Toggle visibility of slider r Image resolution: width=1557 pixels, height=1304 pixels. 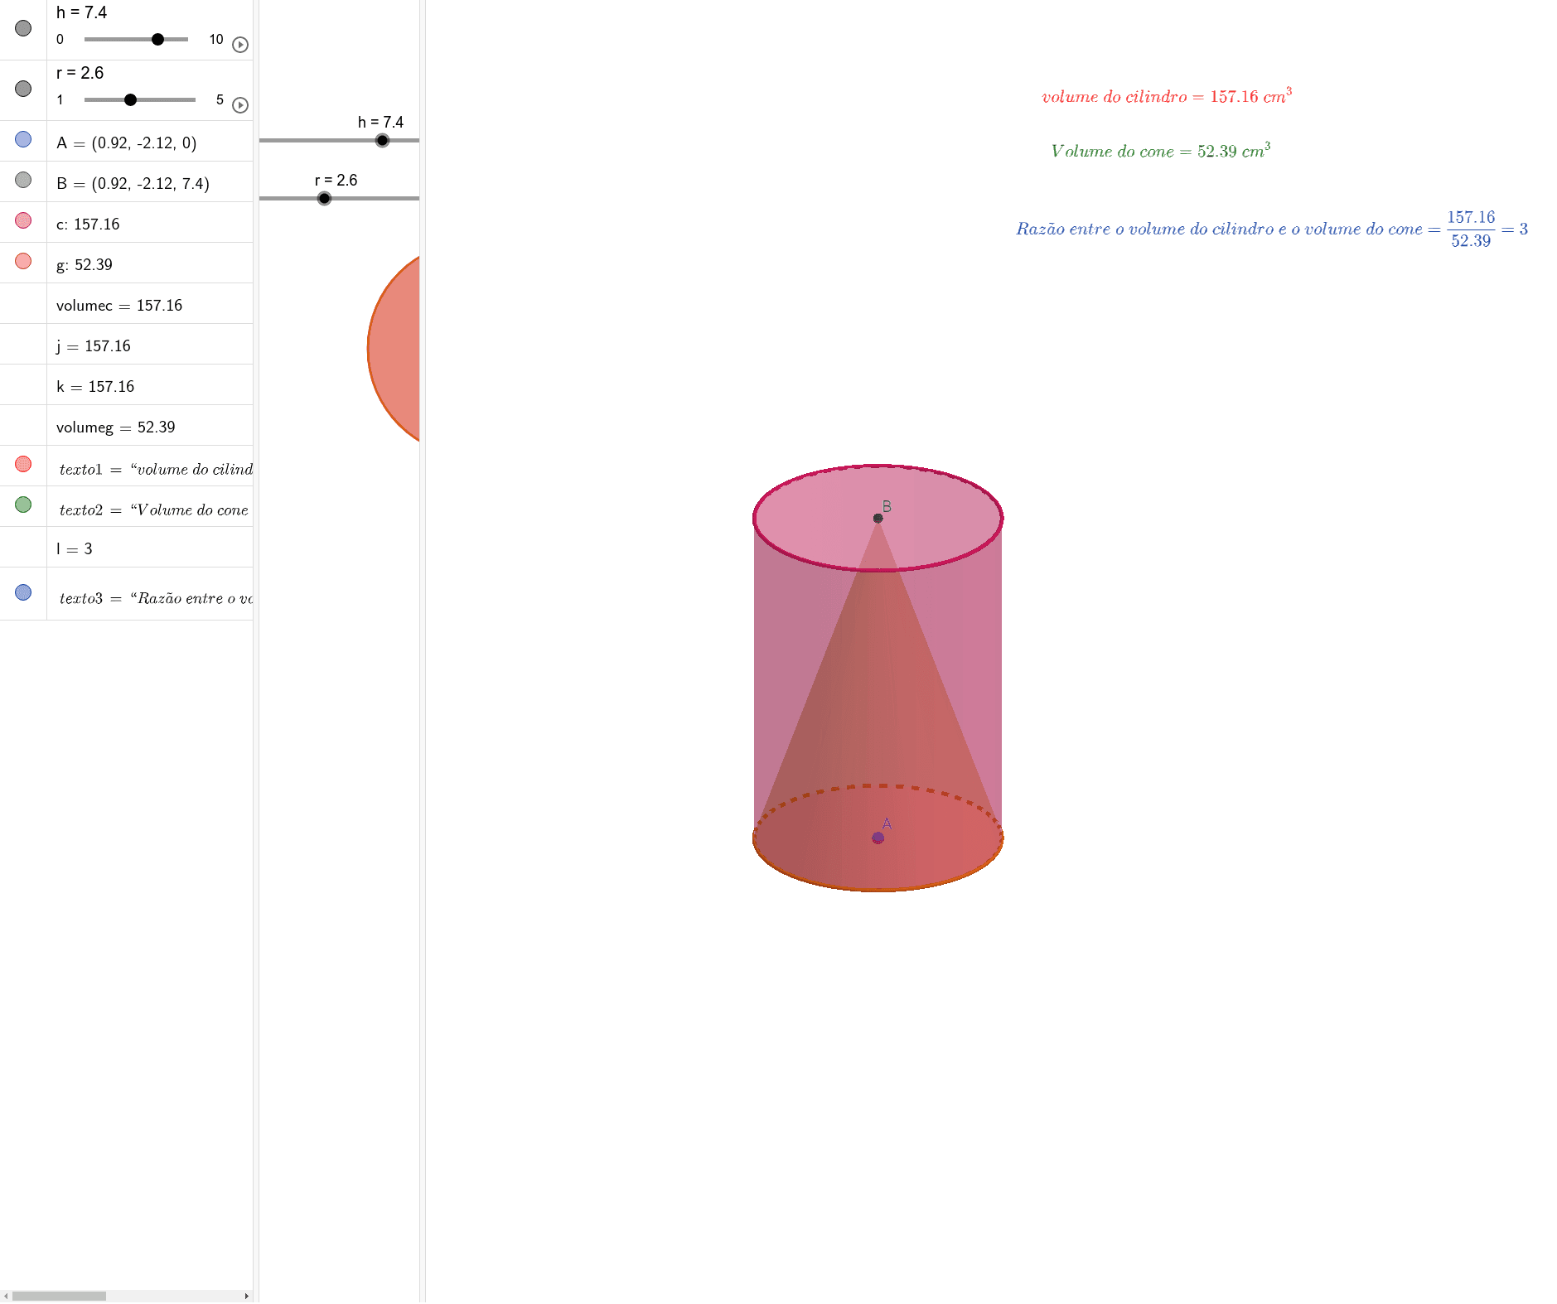point(23,89)
